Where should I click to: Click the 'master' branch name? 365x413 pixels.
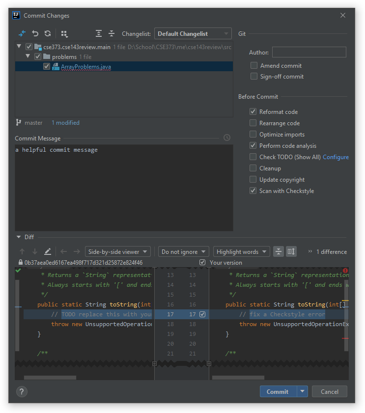tap(33, 123)
